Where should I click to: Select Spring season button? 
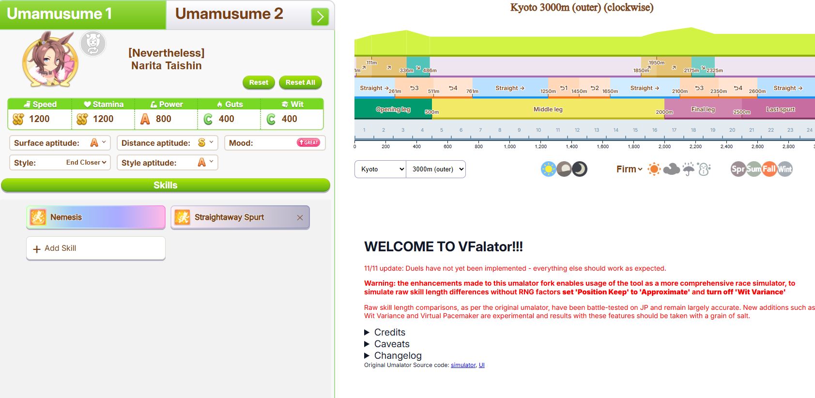coord(738,169)
